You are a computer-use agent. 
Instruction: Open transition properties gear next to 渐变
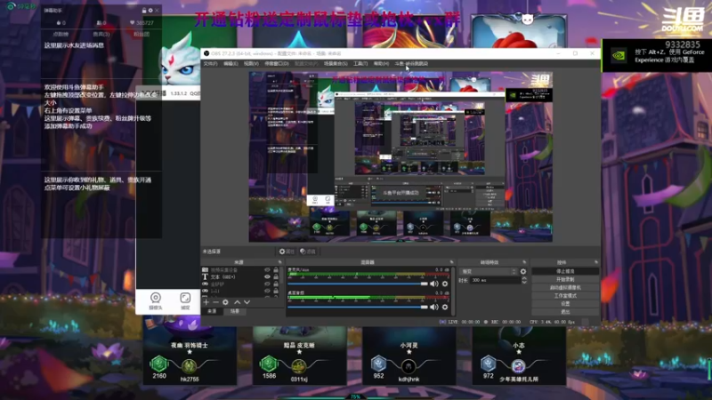(523, 272)
